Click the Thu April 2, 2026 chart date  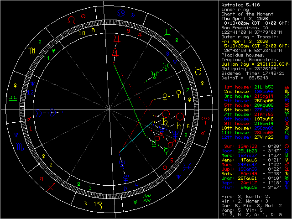coord(243,17)
